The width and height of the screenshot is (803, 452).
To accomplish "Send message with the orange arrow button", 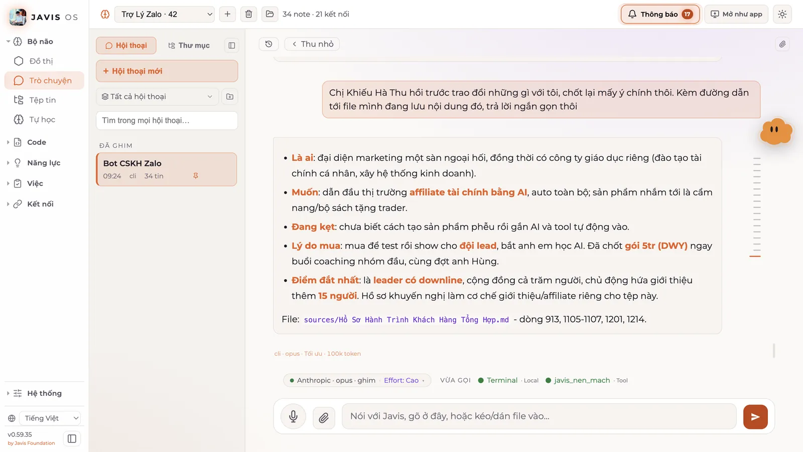I will pos(755,417).
